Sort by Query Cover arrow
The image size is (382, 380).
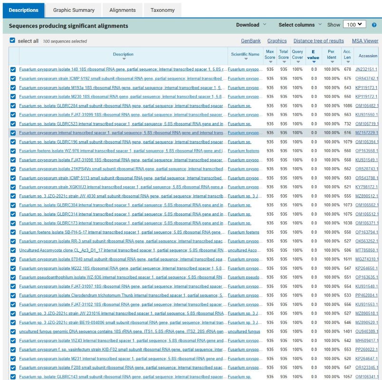tap(297, 62)
